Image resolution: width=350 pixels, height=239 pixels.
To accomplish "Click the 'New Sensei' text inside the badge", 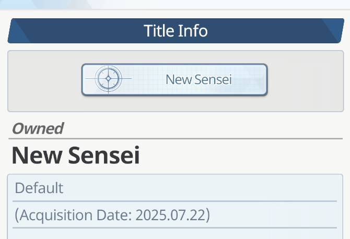I will tap(199, 80).
